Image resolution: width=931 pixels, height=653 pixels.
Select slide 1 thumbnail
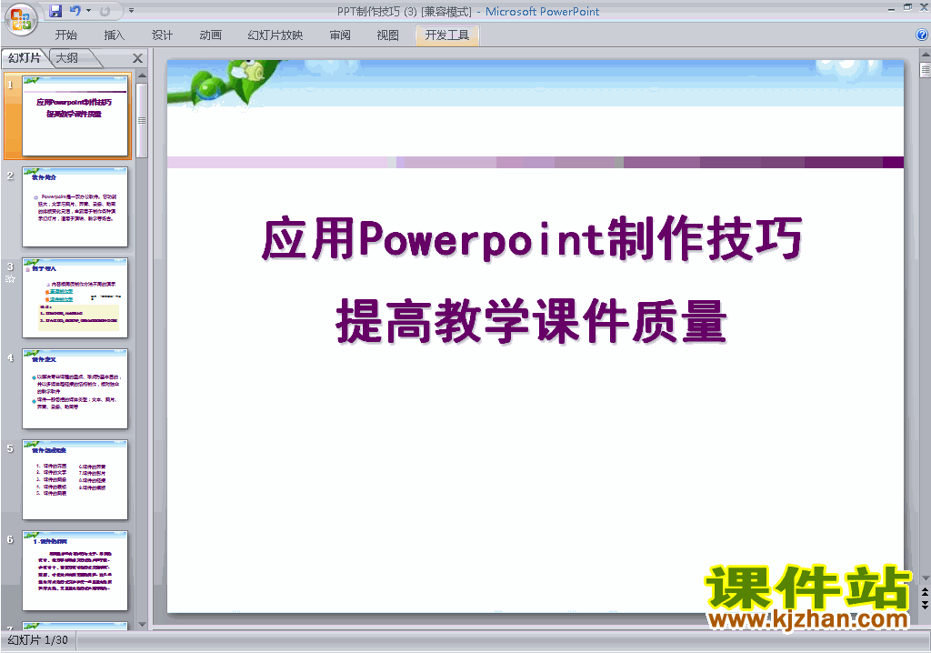75,116
